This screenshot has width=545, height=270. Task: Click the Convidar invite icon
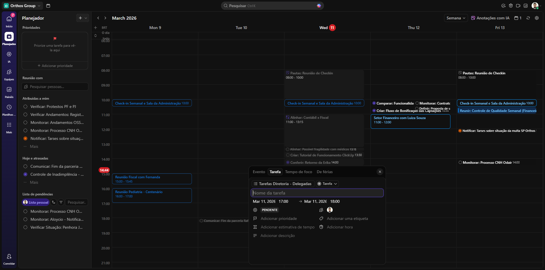point(9,257)
